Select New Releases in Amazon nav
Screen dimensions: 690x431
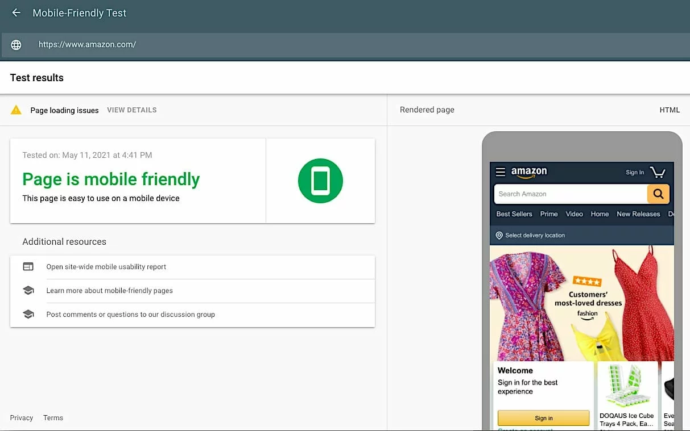point(638,214)
